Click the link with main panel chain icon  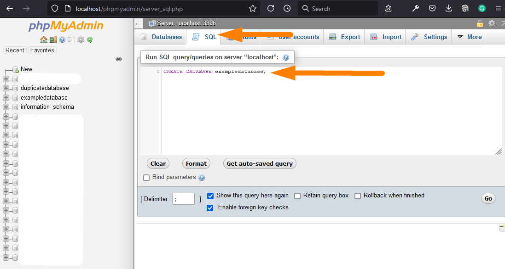pos(119,59)
